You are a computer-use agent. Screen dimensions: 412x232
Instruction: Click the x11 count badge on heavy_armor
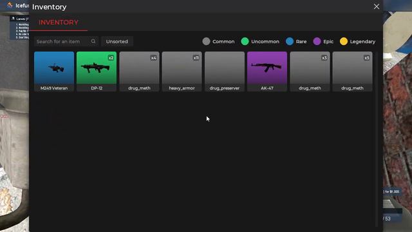[x=196, y=58]
